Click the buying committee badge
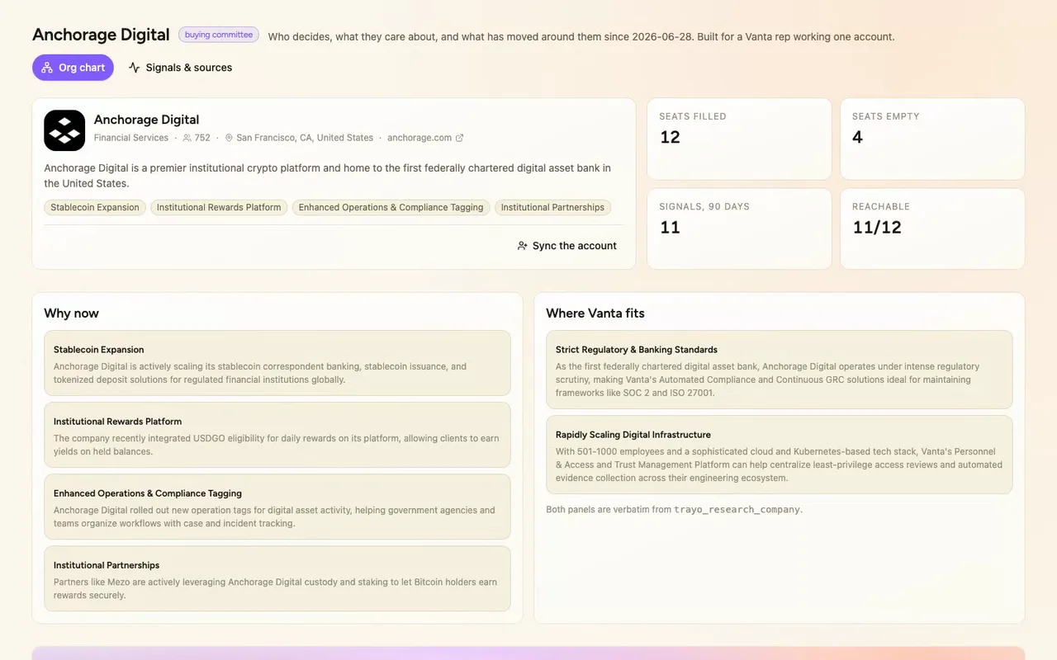This screenshot has height=660, width=1057. click(219, 35)
